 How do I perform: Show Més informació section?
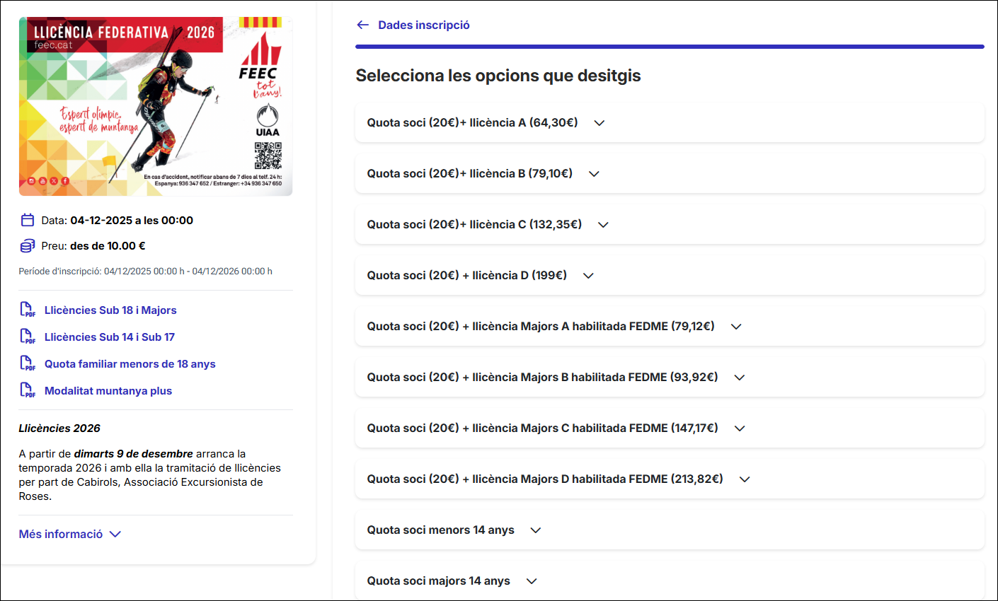click(69, 534)
